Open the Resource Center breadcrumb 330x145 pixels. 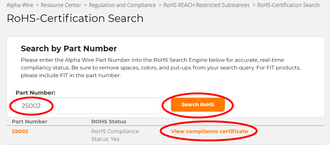61,5
